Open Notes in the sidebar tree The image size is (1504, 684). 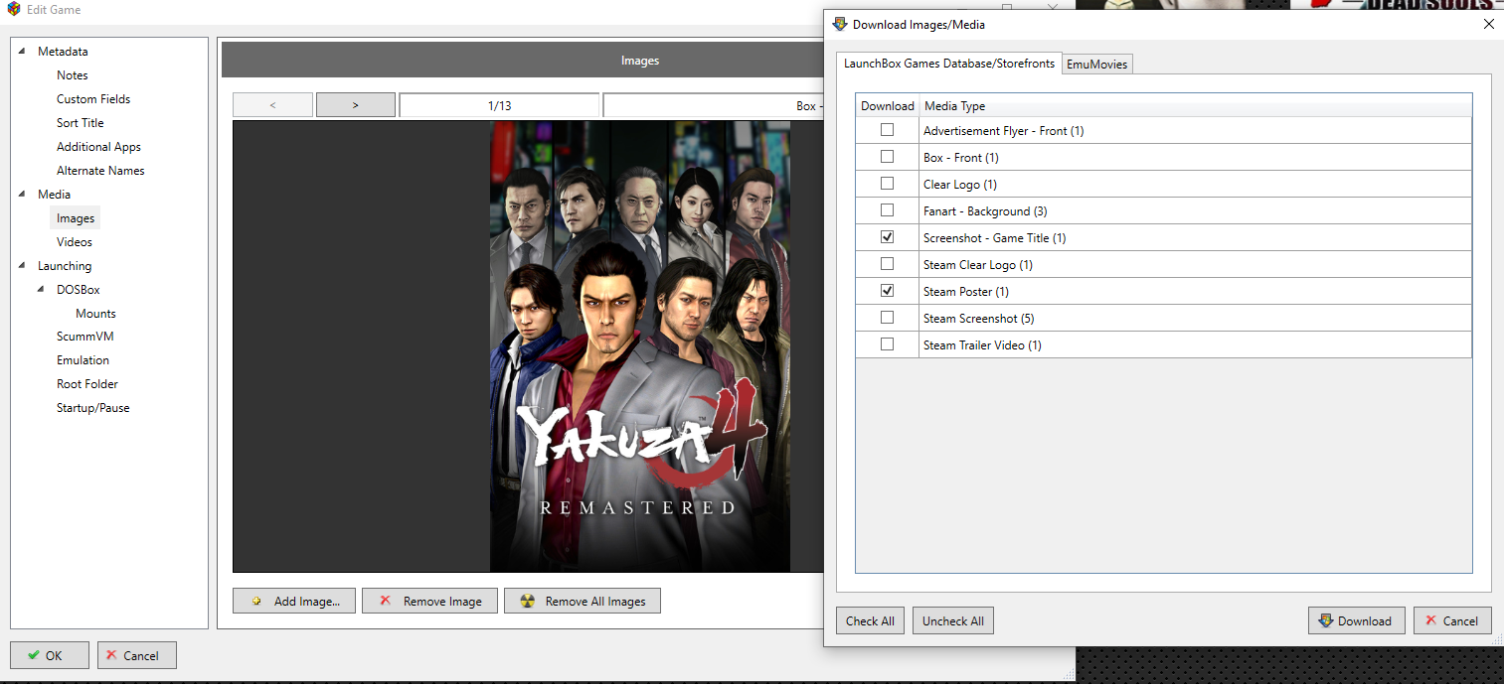(x=73, y=75)
